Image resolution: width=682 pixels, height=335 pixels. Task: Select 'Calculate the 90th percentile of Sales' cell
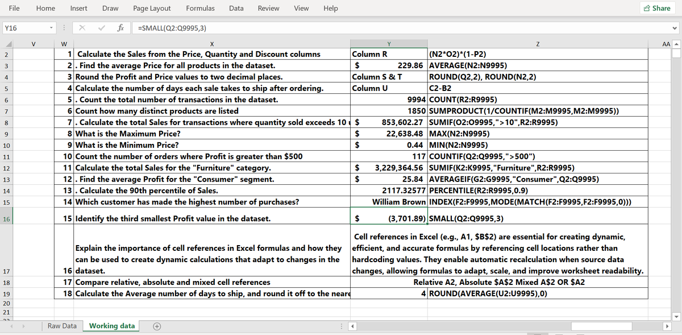211,191
